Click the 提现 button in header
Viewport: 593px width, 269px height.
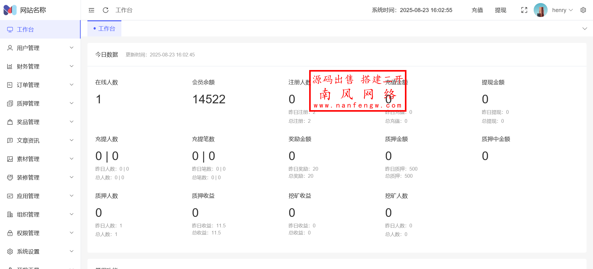click(500, 10)
